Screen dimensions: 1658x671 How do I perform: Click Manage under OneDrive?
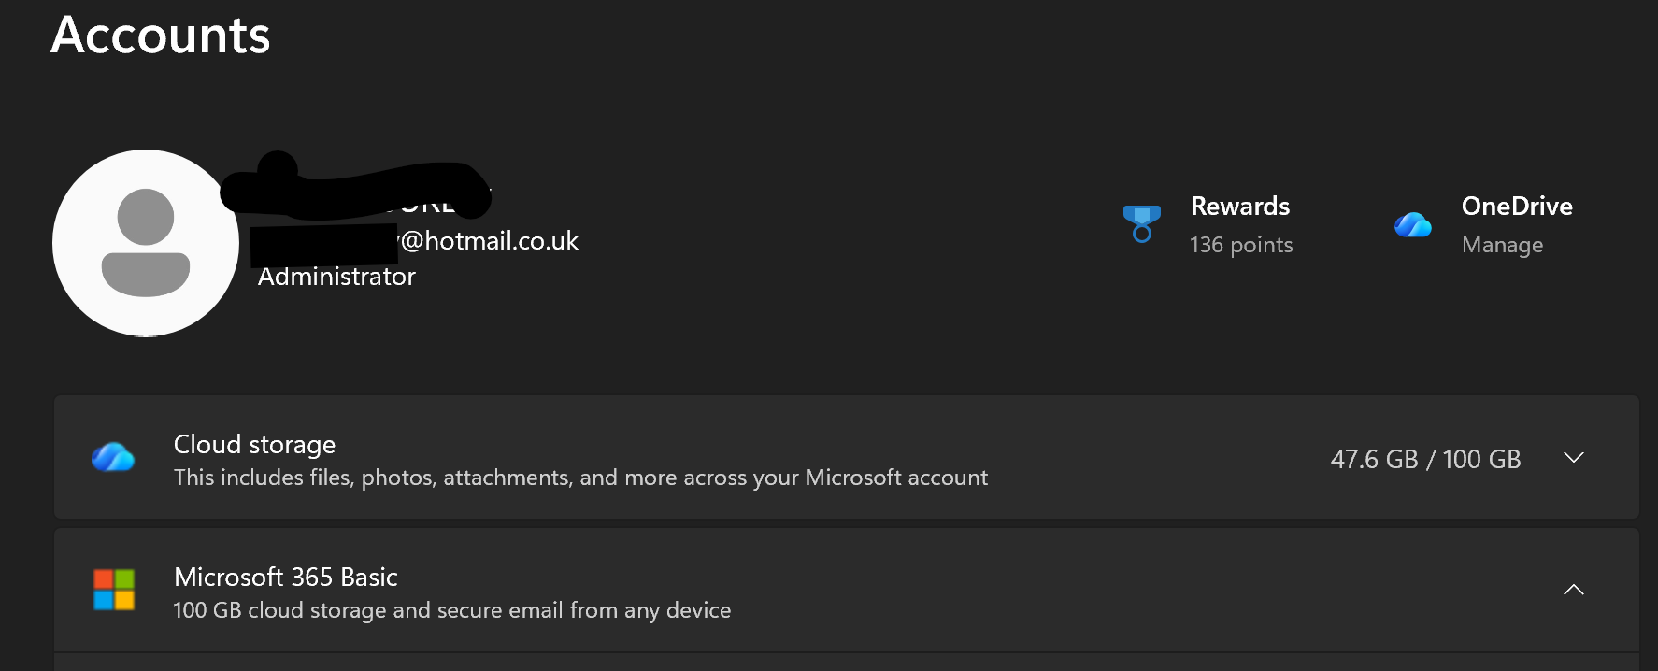[x=1502, y=245]
